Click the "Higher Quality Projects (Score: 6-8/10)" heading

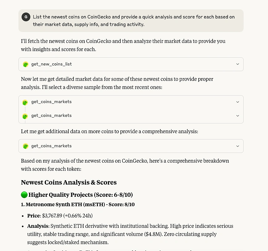[81, 195]
